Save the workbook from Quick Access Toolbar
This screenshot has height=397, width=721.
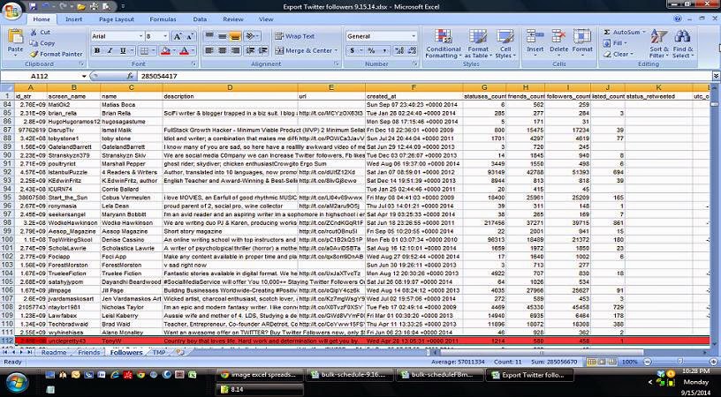pos(33,6)
